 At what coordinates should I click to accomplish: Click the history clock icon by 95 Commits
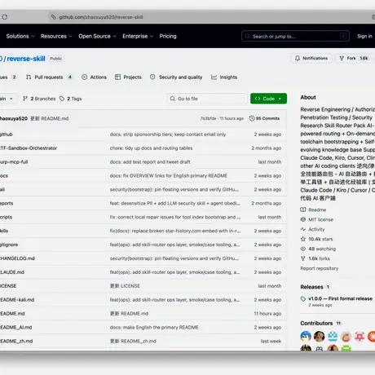tap(252, 118)
